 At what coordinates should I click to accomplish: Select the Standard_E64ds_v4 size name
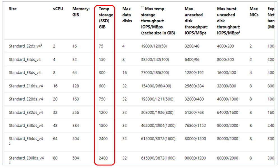(26, 139)
